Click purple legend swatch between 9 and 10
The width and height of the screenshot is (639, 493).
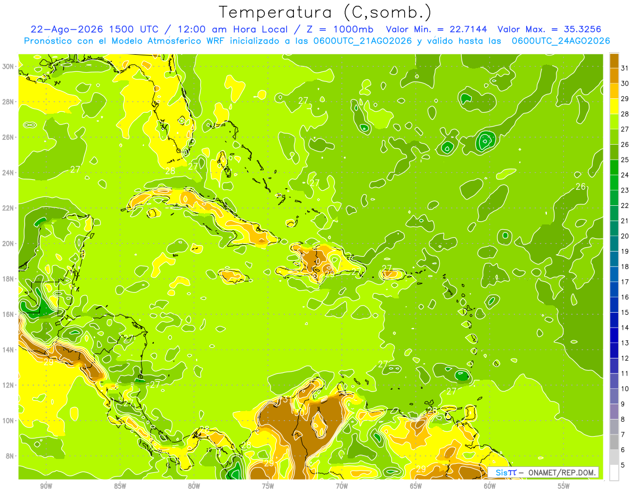(614, 396)
